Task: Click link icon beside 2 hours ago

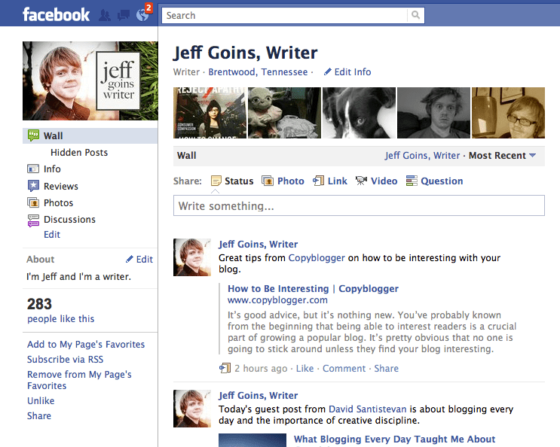Action: point(225,368)
